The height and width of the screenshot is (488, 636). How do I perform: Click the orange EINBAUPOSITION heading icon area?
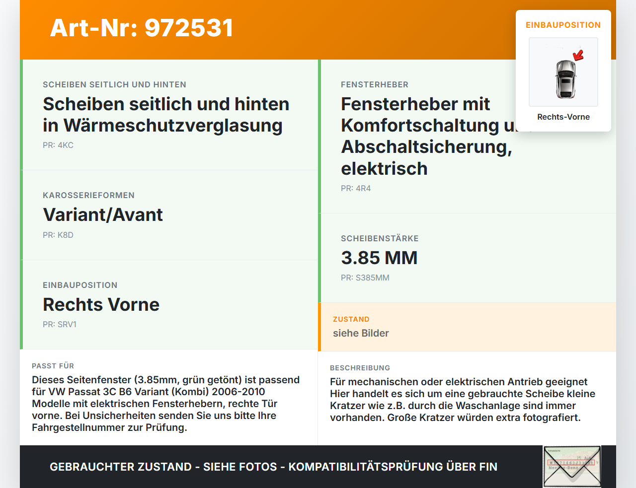coord(563,25)
